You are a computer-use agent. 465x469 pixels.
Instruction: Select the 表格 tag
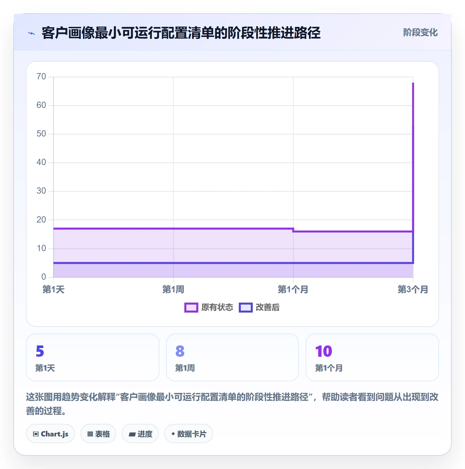(98, 434)
